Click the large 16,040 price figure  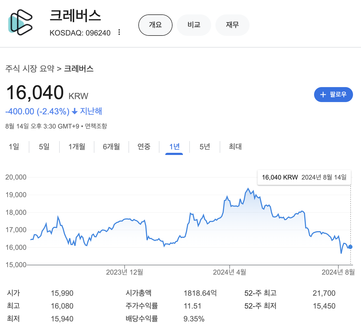pos(35,92)
